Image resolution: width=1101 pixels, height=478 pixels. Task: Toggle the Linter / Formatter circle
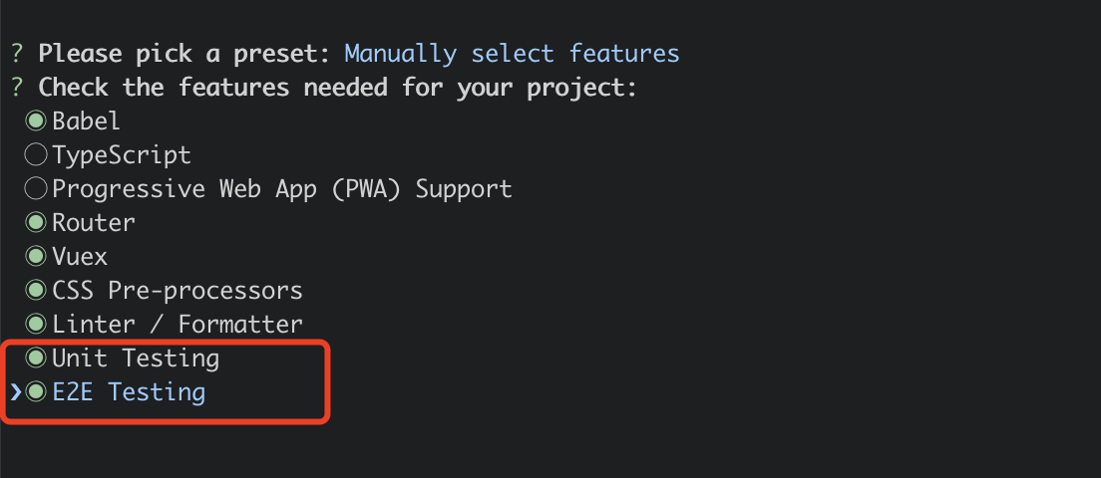[37, 325]
